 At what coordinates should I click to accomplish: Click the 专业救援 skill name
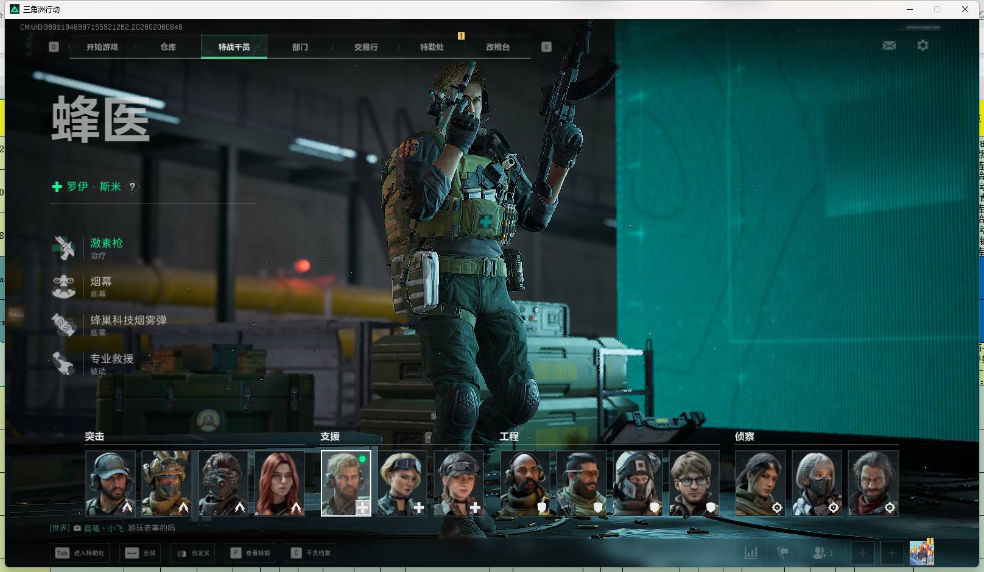point(112,359)
